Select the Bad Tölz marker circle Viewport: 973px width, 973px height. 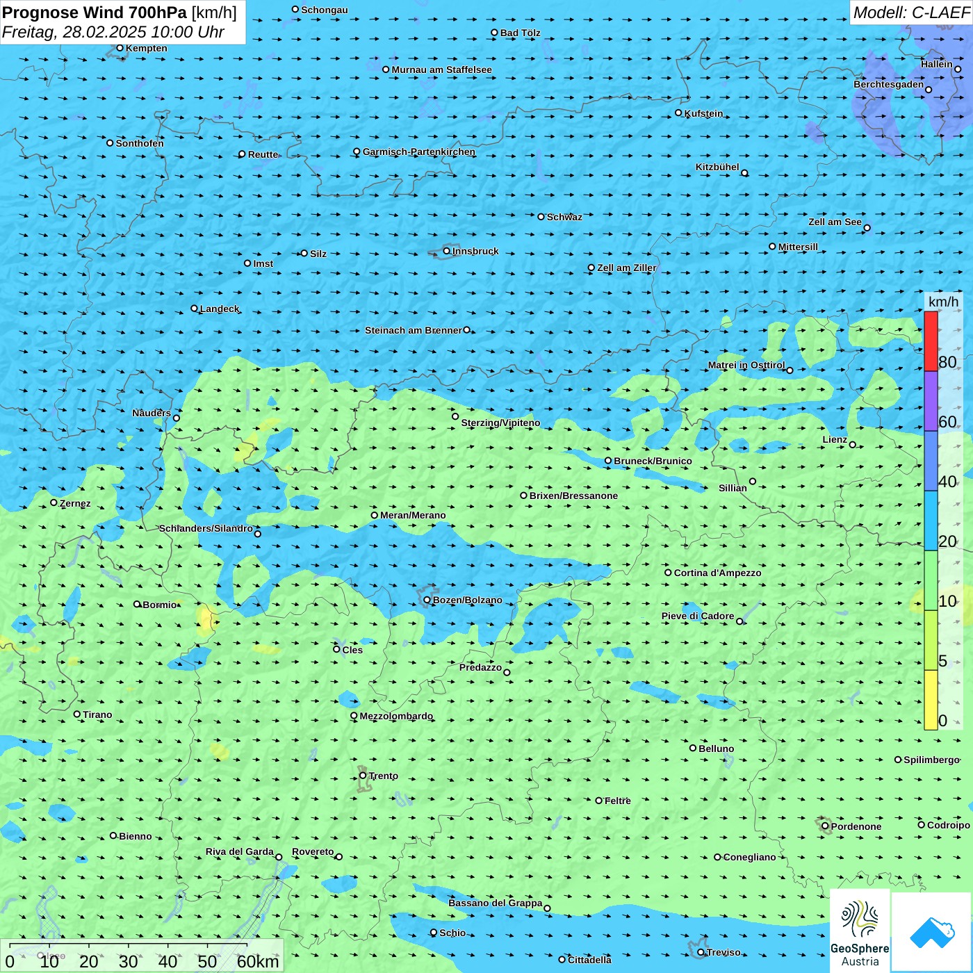tap(495, 33)
